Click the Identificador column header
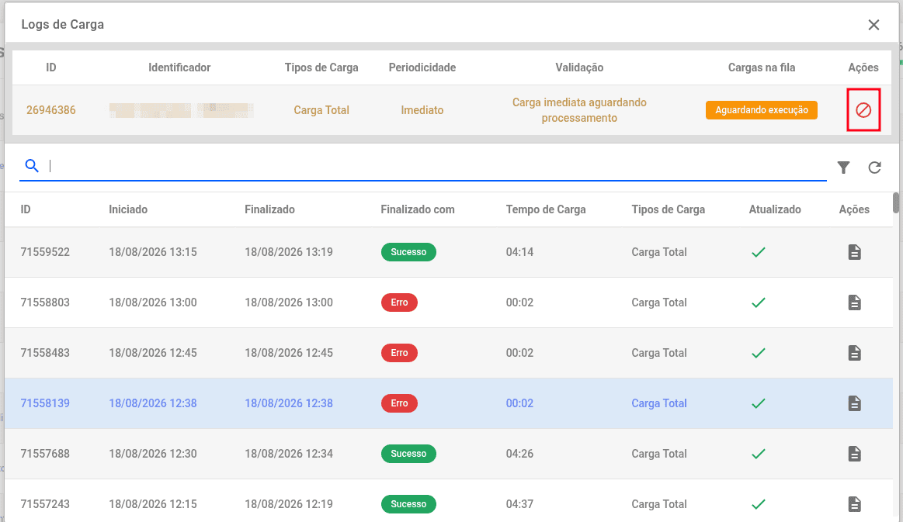 [x=179, y=67]
